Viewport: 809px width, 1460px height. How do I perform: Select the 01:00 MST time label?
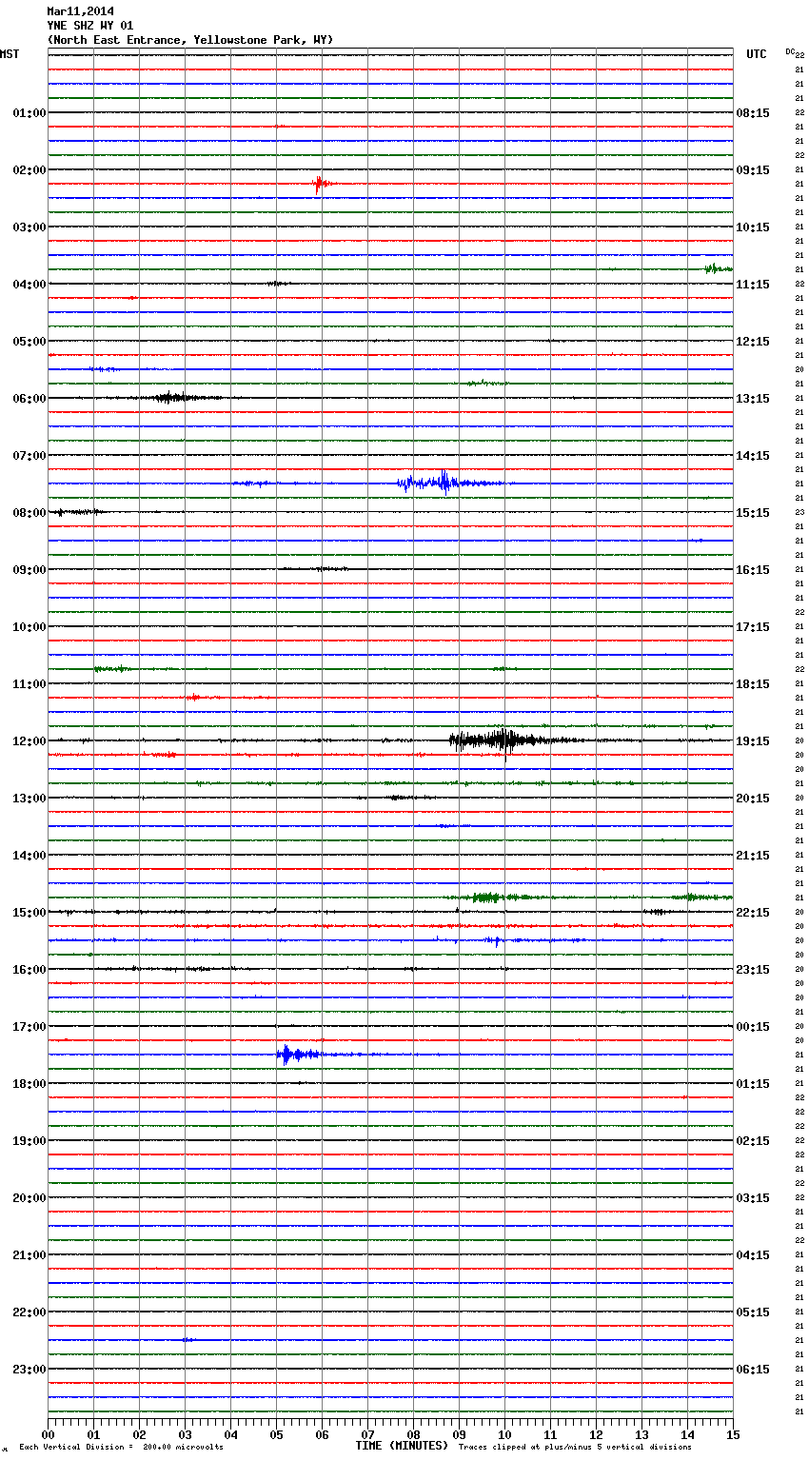pyautogui.click(x=29, y=112)
